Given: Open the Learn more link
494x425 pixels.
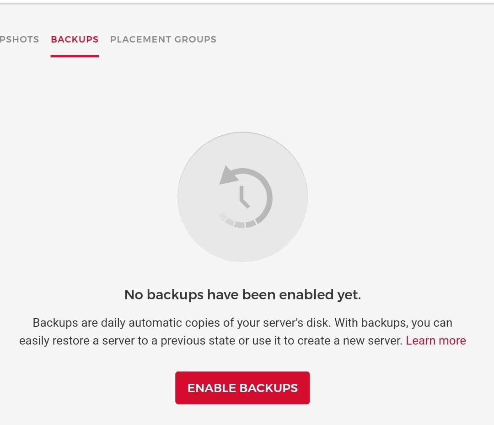Looking at the screenshot, I should point(435,340).
